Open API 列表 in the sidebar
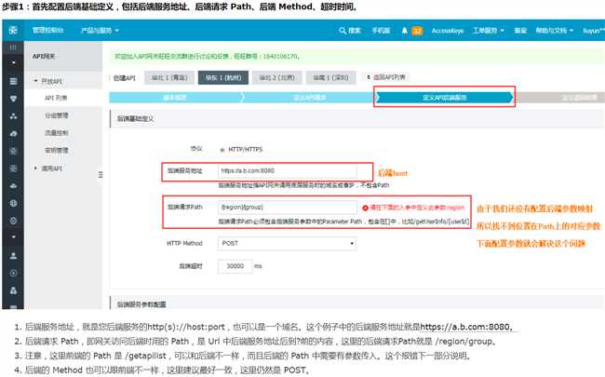Viewport: 605px width, 377px height. coord(56,98)
